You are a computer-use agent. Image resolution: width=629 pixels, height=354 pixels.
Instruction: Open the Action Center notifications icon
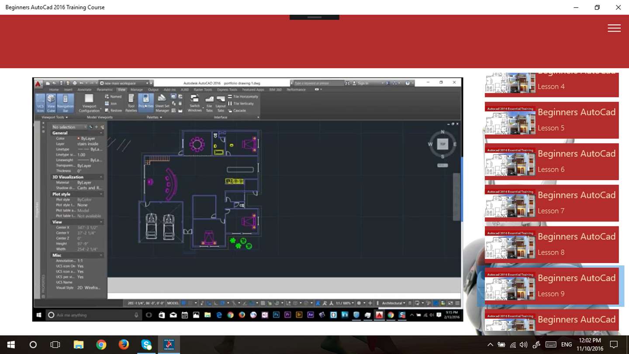pyautogui.click(x=614, y=345)
